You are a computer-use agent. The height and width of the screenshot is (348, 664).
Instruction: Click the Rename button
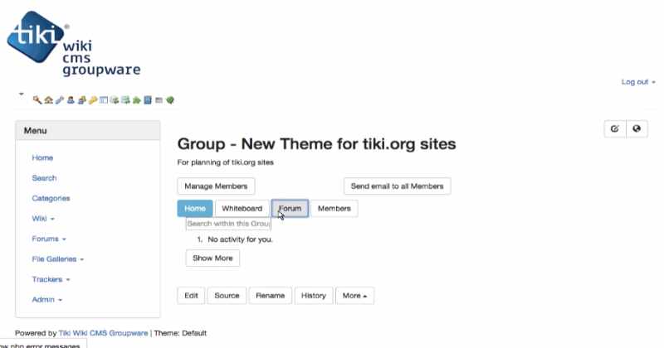point(271,296)
